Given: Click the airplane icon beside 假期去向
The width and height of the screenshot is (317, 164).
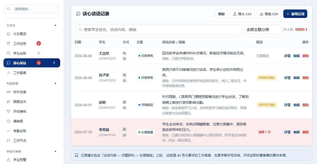Looking at the screenshot, I should [8, 102].
